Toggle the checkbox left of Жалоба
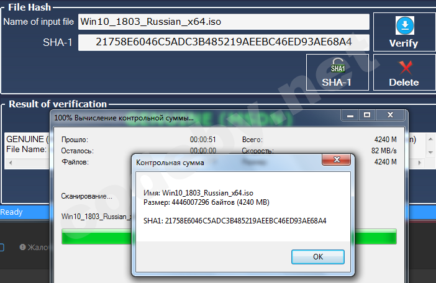 point(1,247)
